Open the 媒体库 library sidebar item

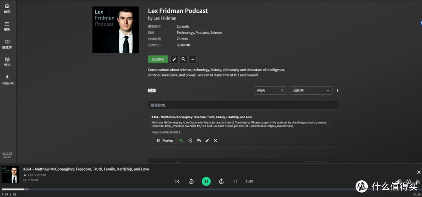(7, 44)
